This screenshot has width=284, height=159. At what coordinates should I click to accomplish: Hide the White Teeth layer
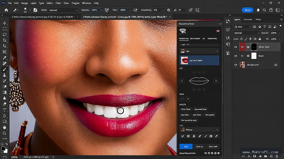(x=236, y=47)
